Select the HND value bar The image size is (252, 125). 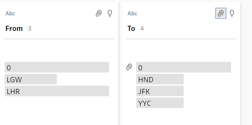click(x=160, y=79)
